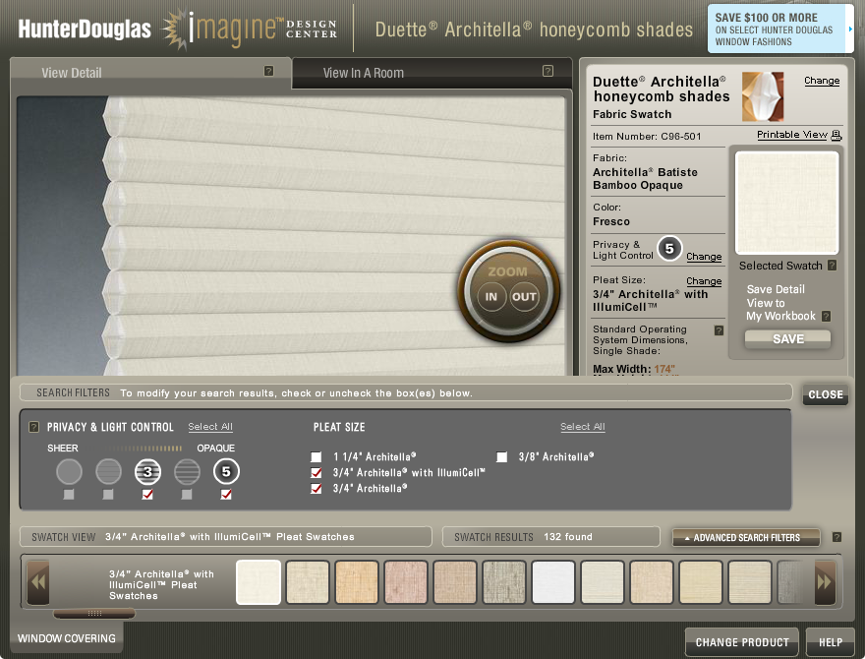Toggle checkbox under second opacity level
This screenshot has width=865, height=659.
pyautogui.click(x=108, y=495)
